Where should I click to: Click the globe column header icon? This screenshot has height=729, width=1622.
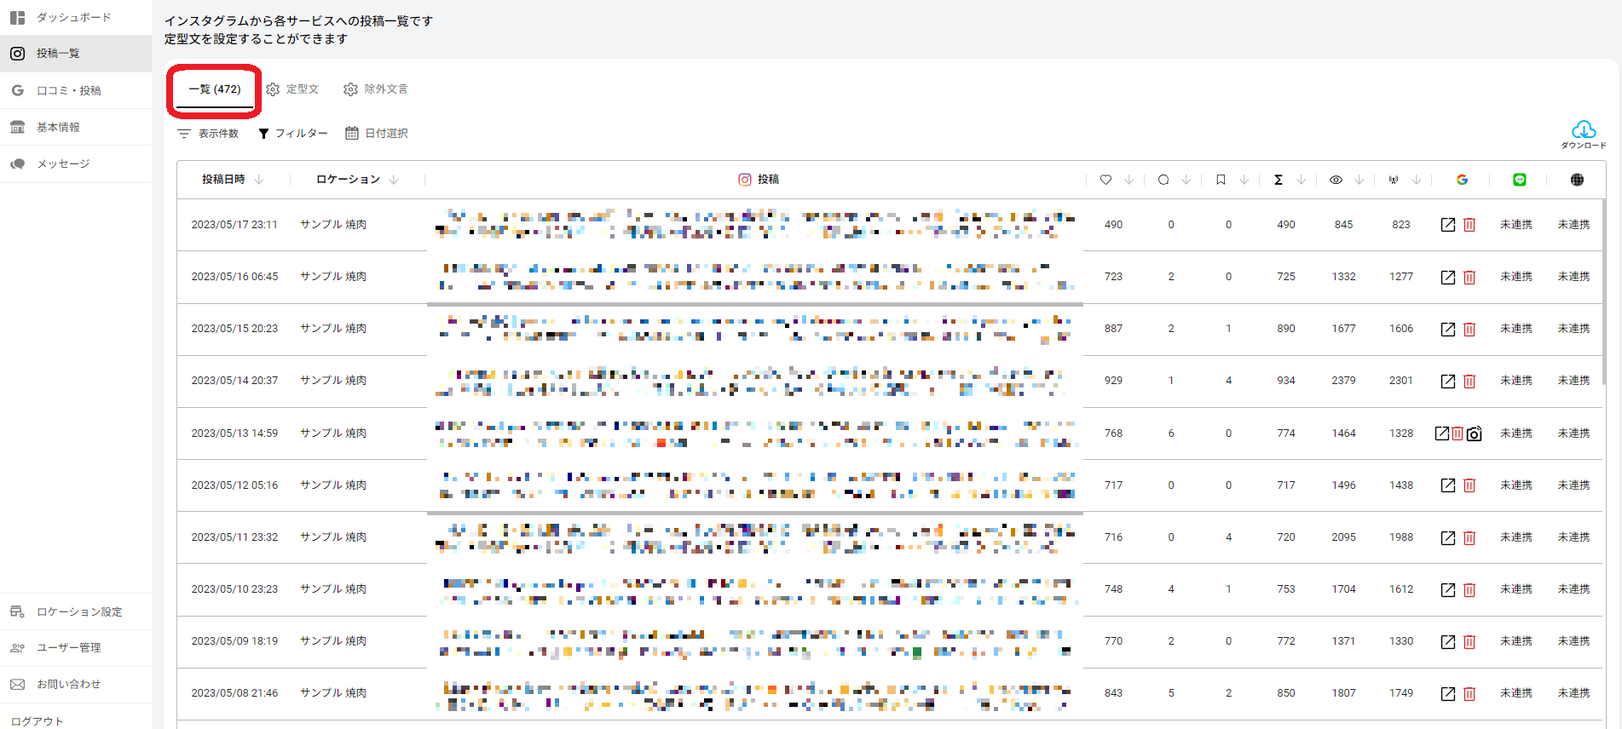(x=1577, y=180)
